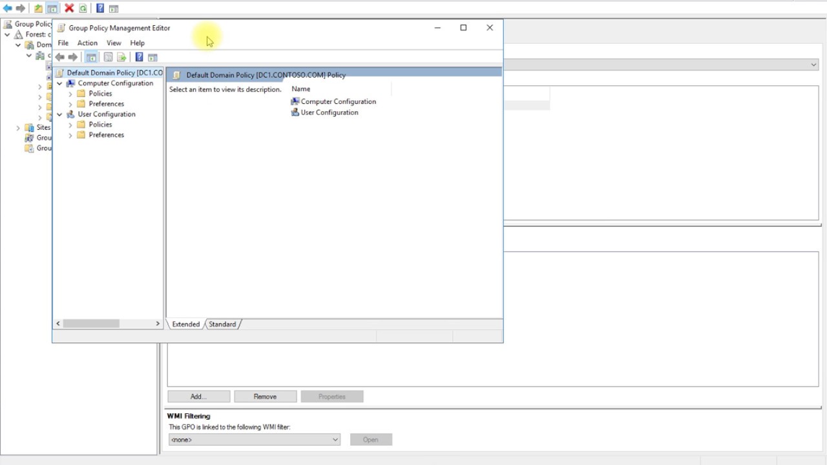827x465 pixels.
Task: Toggle Show/Hide Action Pane in Editor toolbar
Action: coord(152,57)
